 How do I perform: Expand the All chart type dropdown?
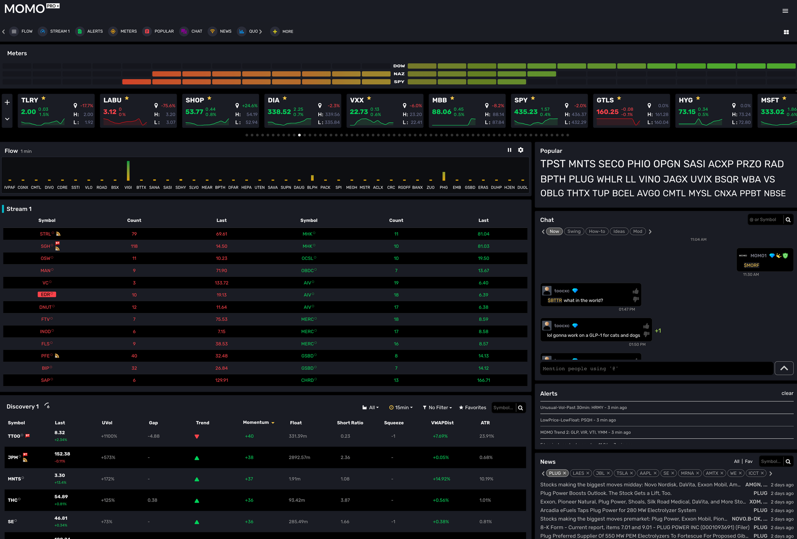pyautogui.click(x=370, y=407)
